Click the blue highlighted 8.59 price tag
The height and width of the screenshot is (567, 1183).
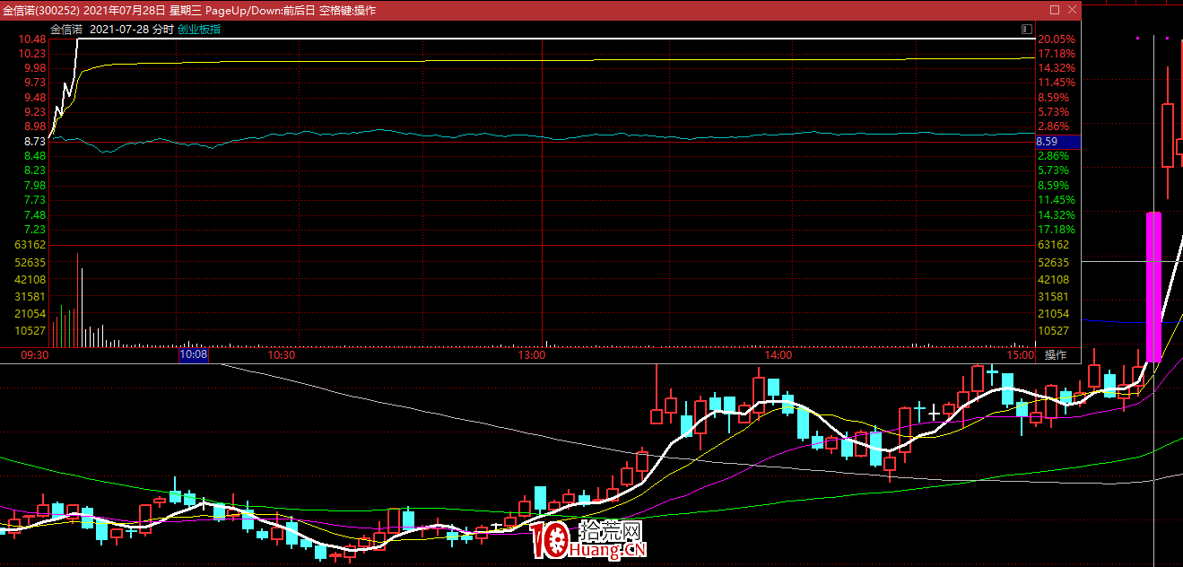(x=1057, y=142)
